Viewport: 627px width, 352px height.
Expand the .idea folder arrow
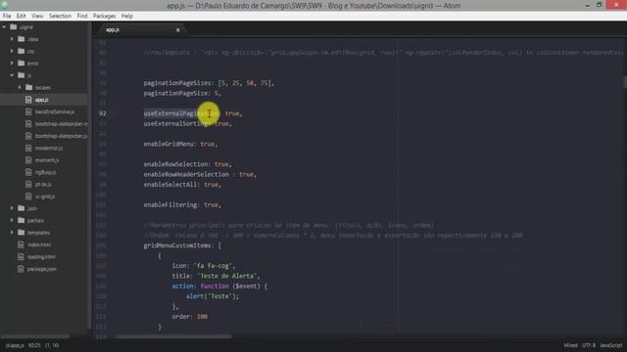[12, 39]
